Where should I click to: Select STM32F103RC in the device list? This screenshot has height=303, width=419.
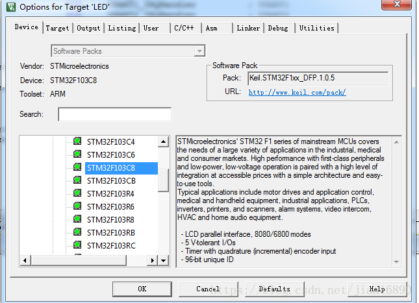tap(111, 246)
